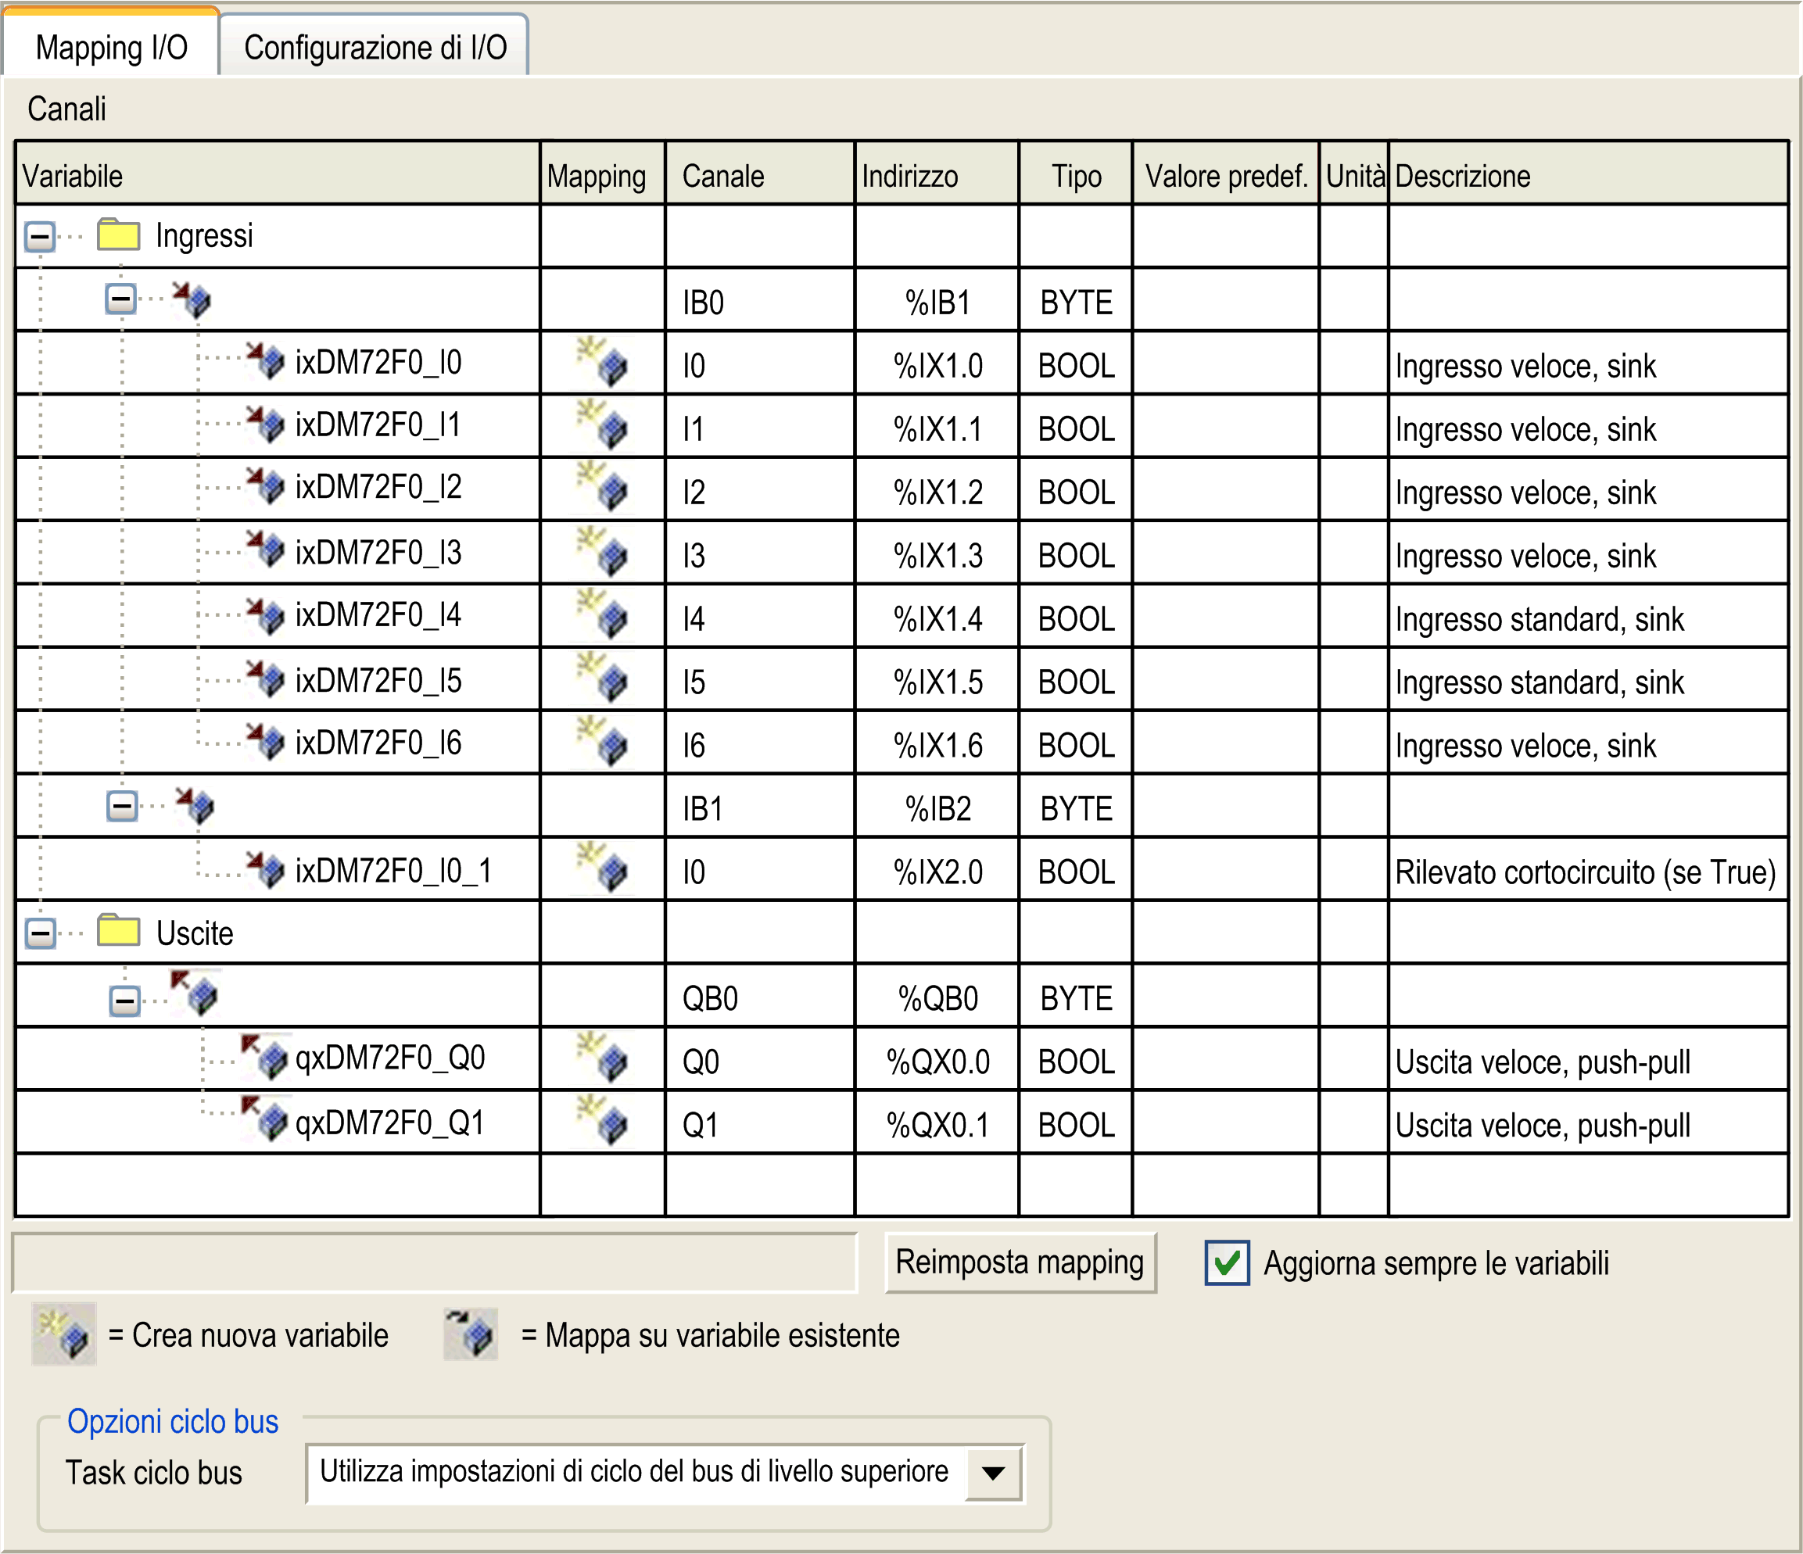Screen dimensions: 1803x1554
Task: Click the Mapping column header
Action: pyautogui.click(x=602, y=175)
